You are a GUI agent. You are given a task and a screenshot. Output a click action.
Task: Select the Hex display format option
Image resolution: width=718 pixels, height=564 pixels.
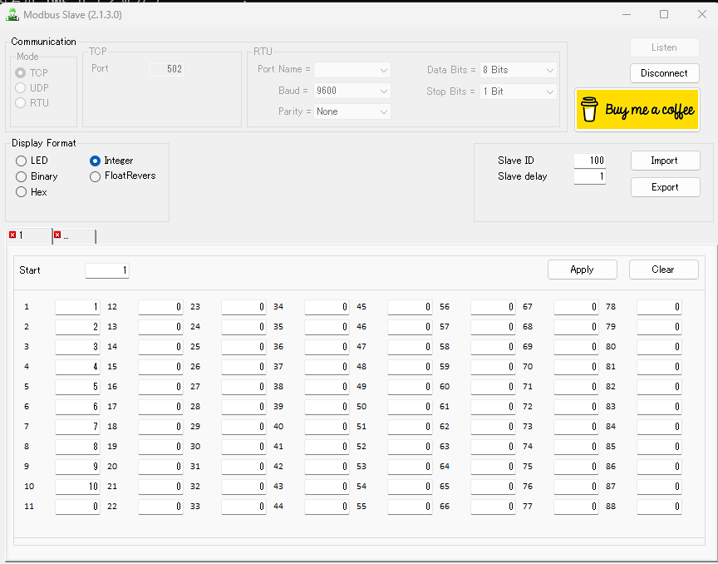click(x=22, y=192)
